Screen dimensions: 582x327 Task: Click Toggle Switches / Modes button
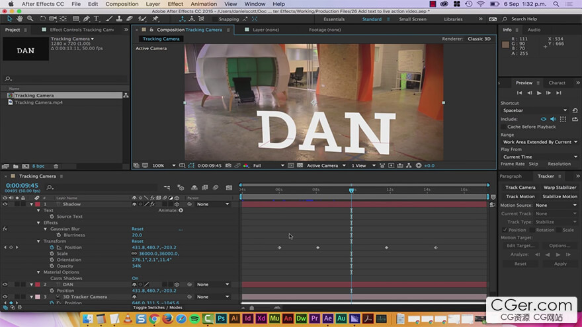(157, 307)
